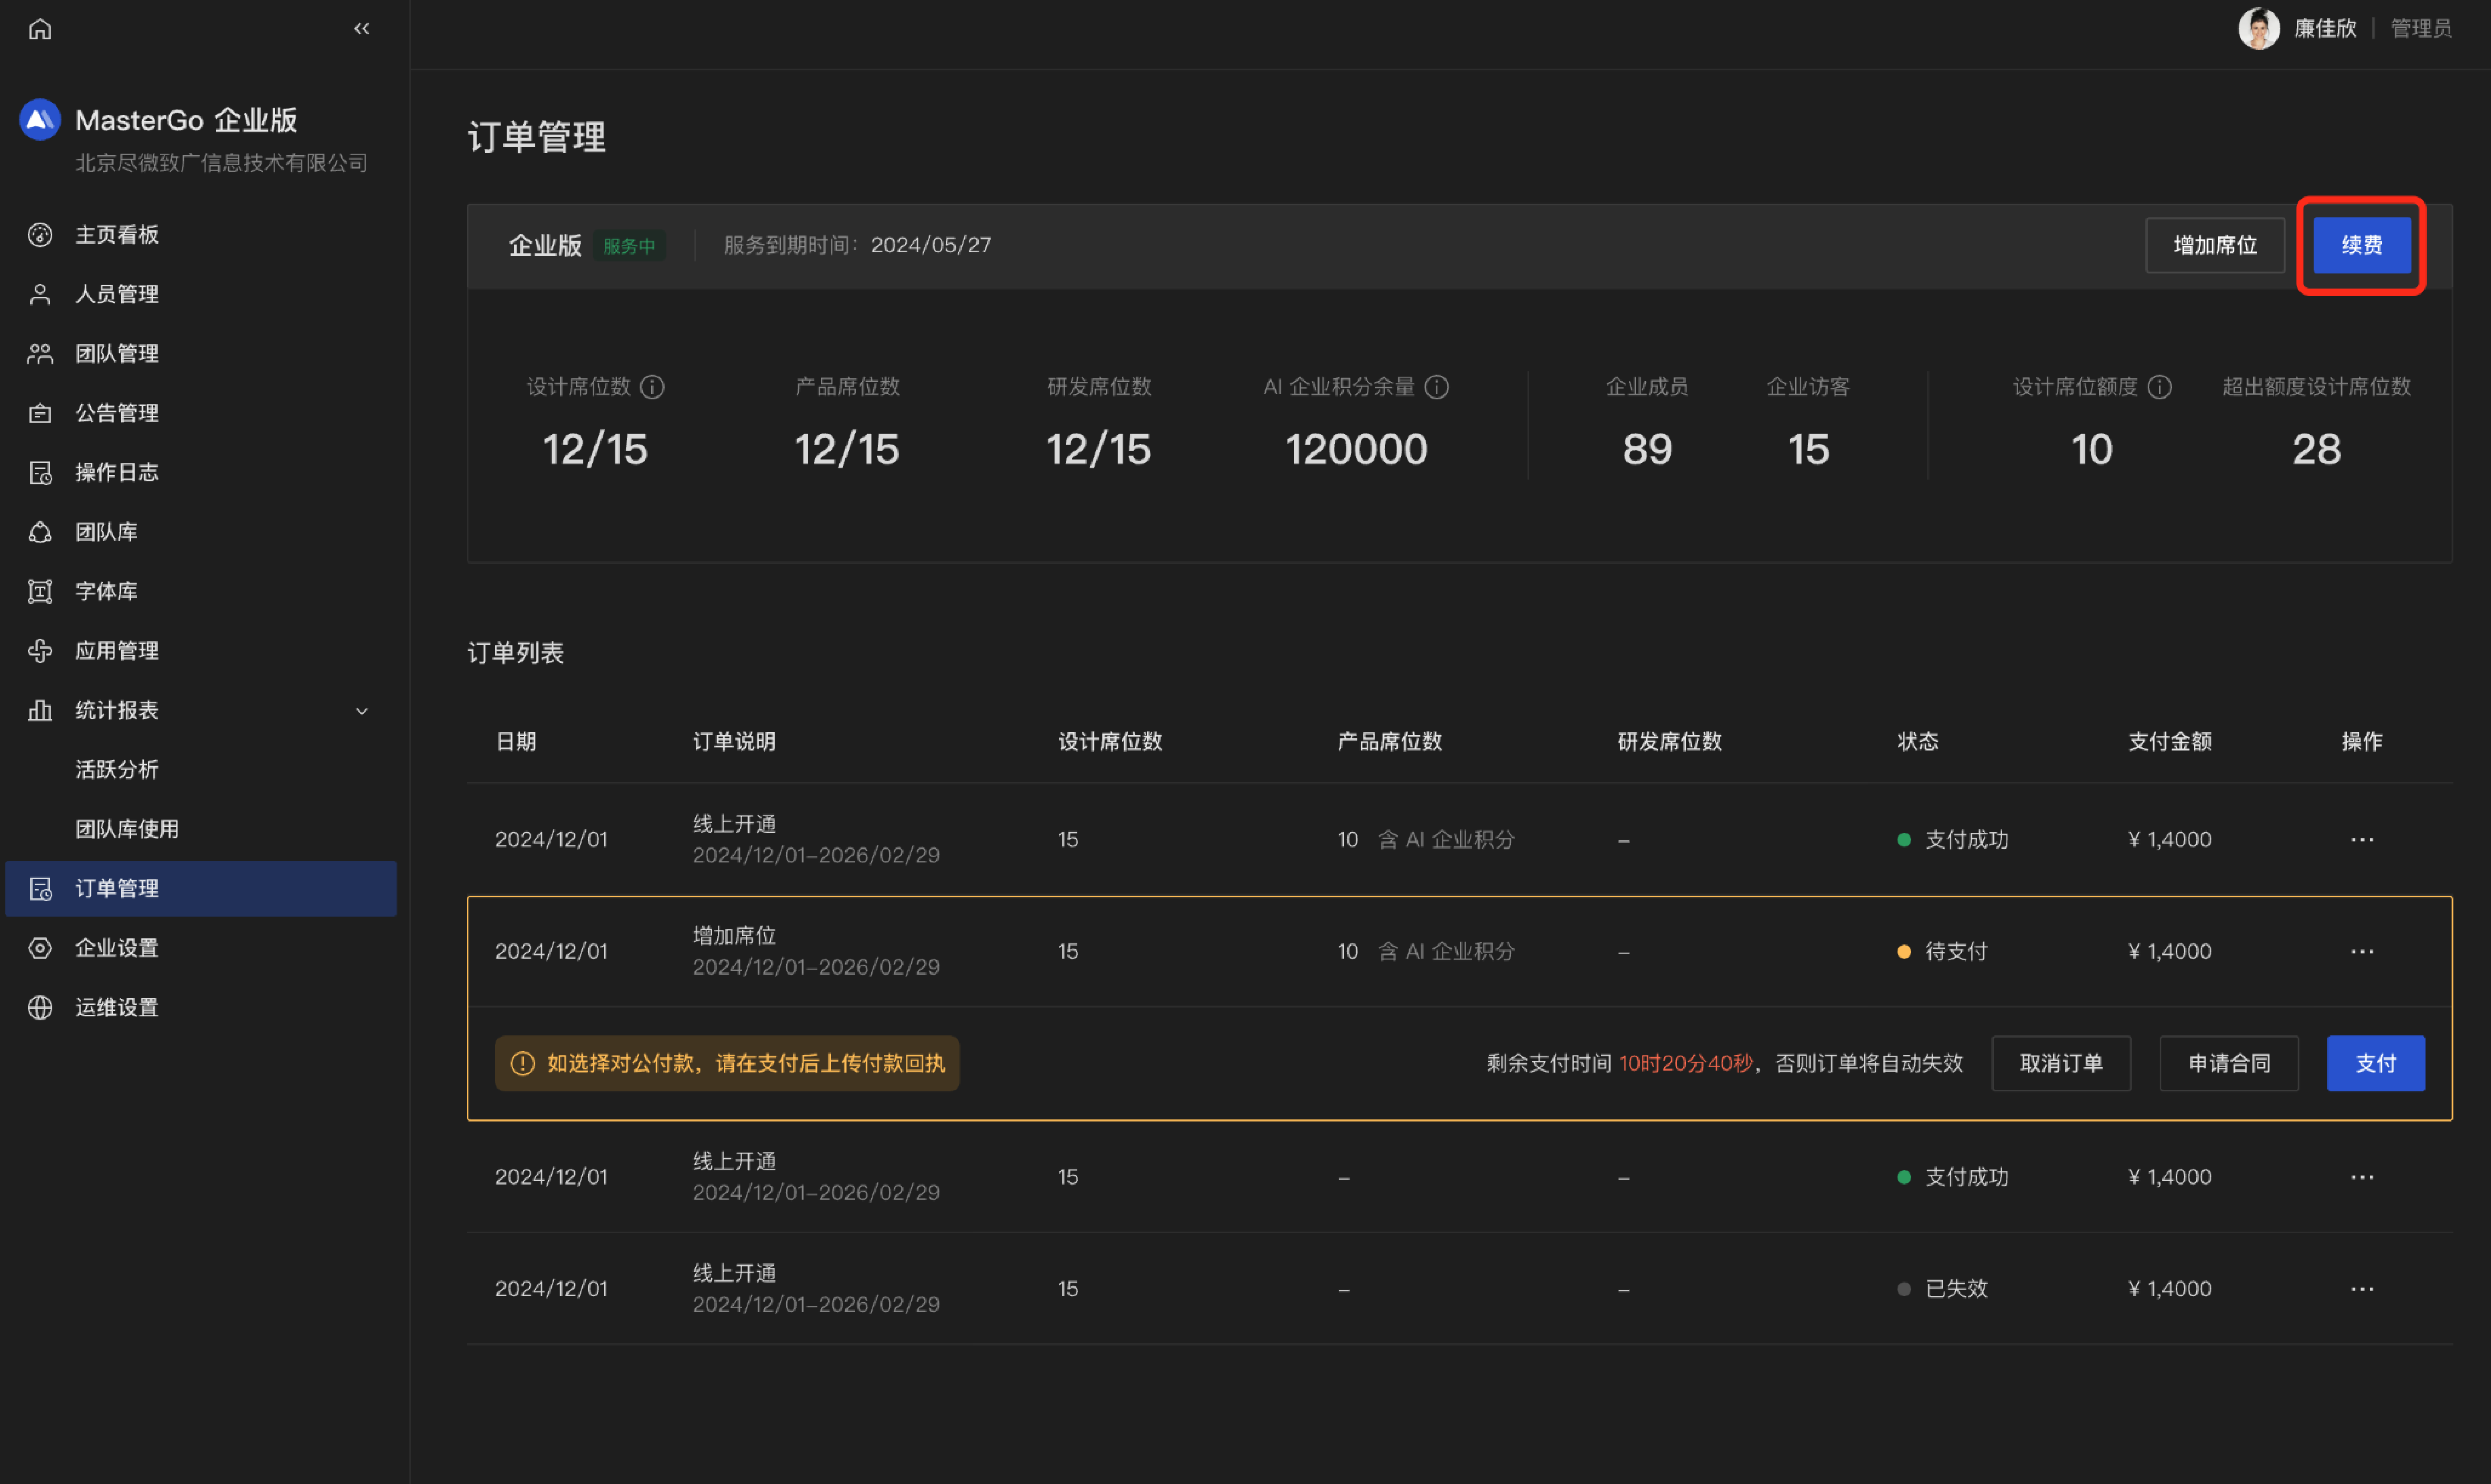This screenshot has height=1484, width=2491.
Task: Open 人员管理 menu item
Action: [x=200, y=294]
